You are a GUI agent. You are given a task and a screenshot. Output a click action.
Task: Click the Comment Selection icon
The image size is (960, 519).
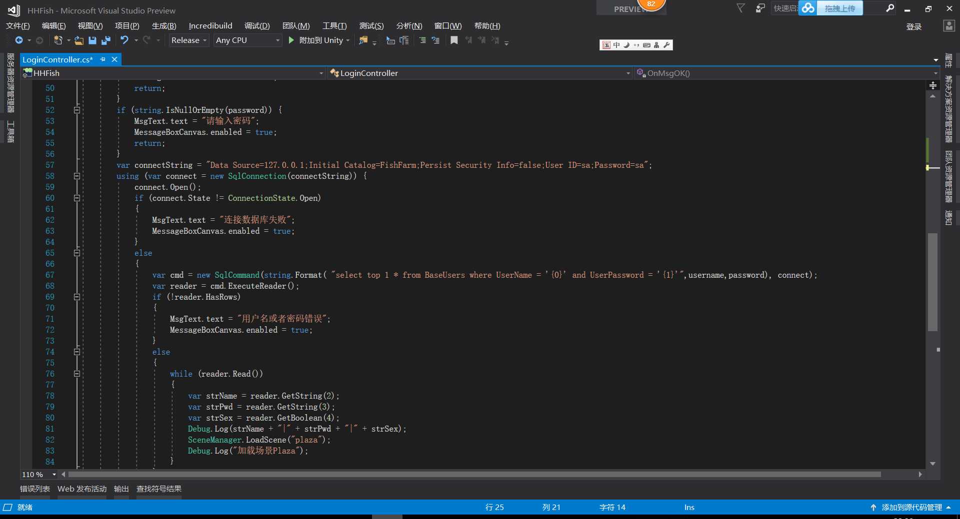[x=422, y=40]
